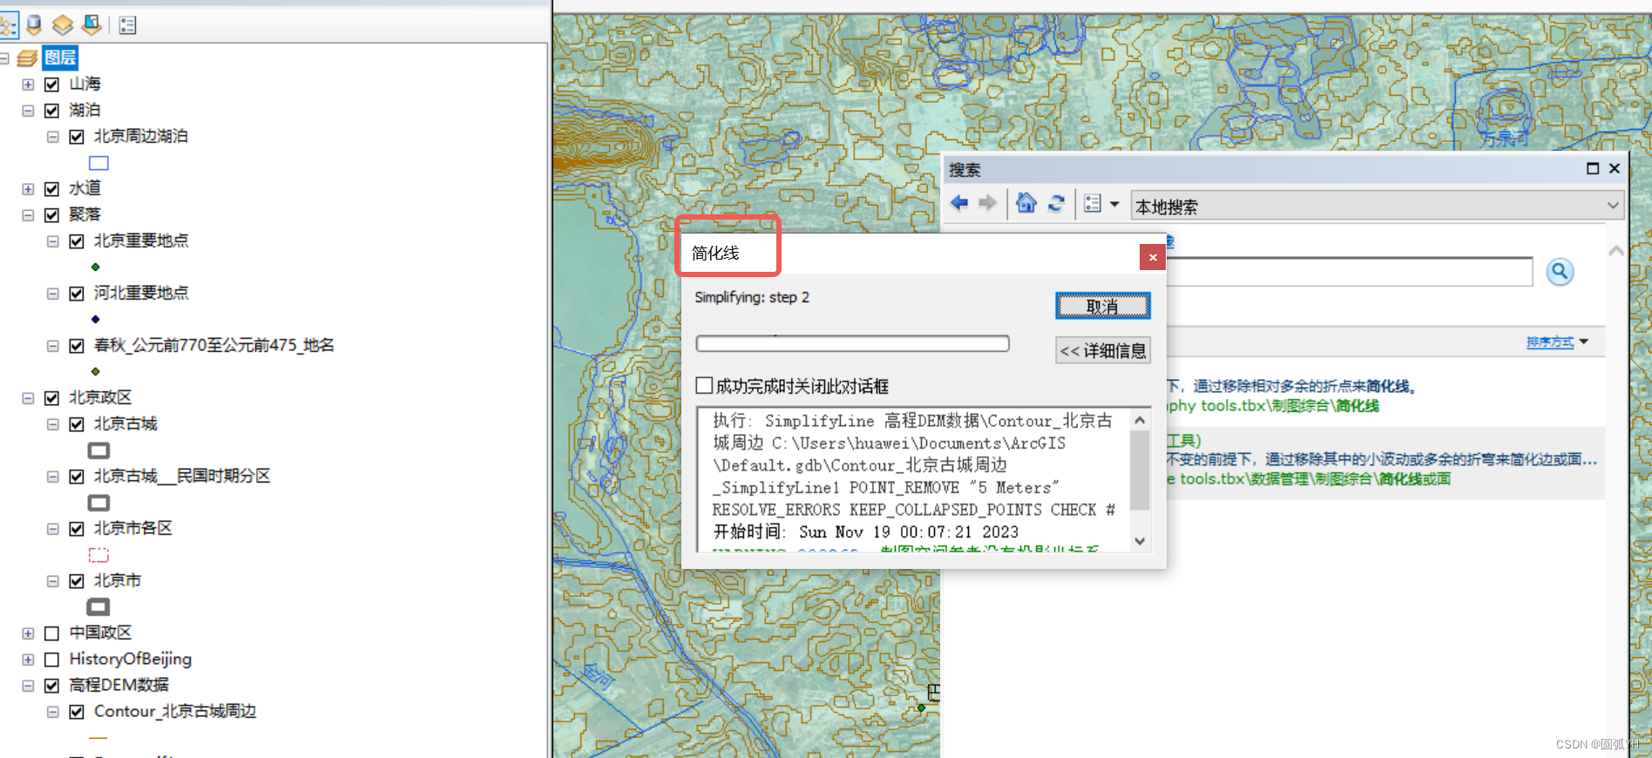This screenshot has width=1652, height=758.
Task: Open table of contents Options icon
Action: point(128,25)
